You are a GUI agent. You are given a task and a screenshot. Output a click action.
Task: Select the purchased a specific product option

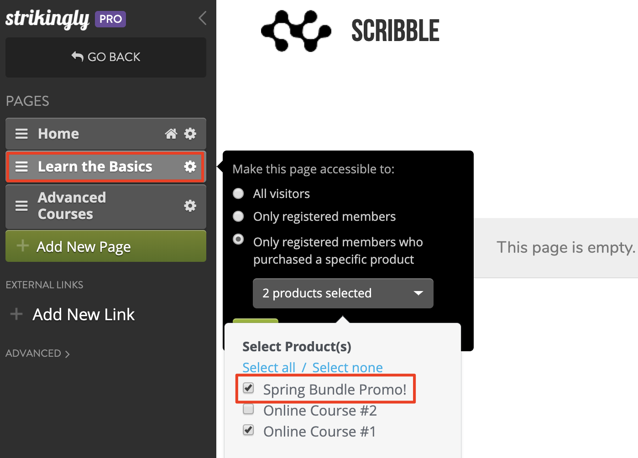(238, 239)
